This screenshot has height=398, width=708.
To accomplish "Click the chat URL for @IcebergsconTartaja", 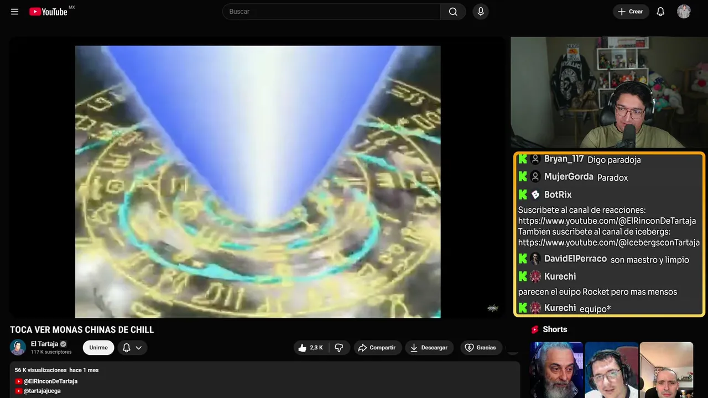I will point(609,242).
